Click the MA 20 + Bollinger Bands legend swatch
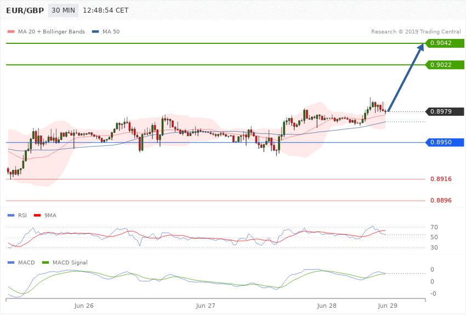The width and height of the screenshot is (466, 316). (11, 31)
